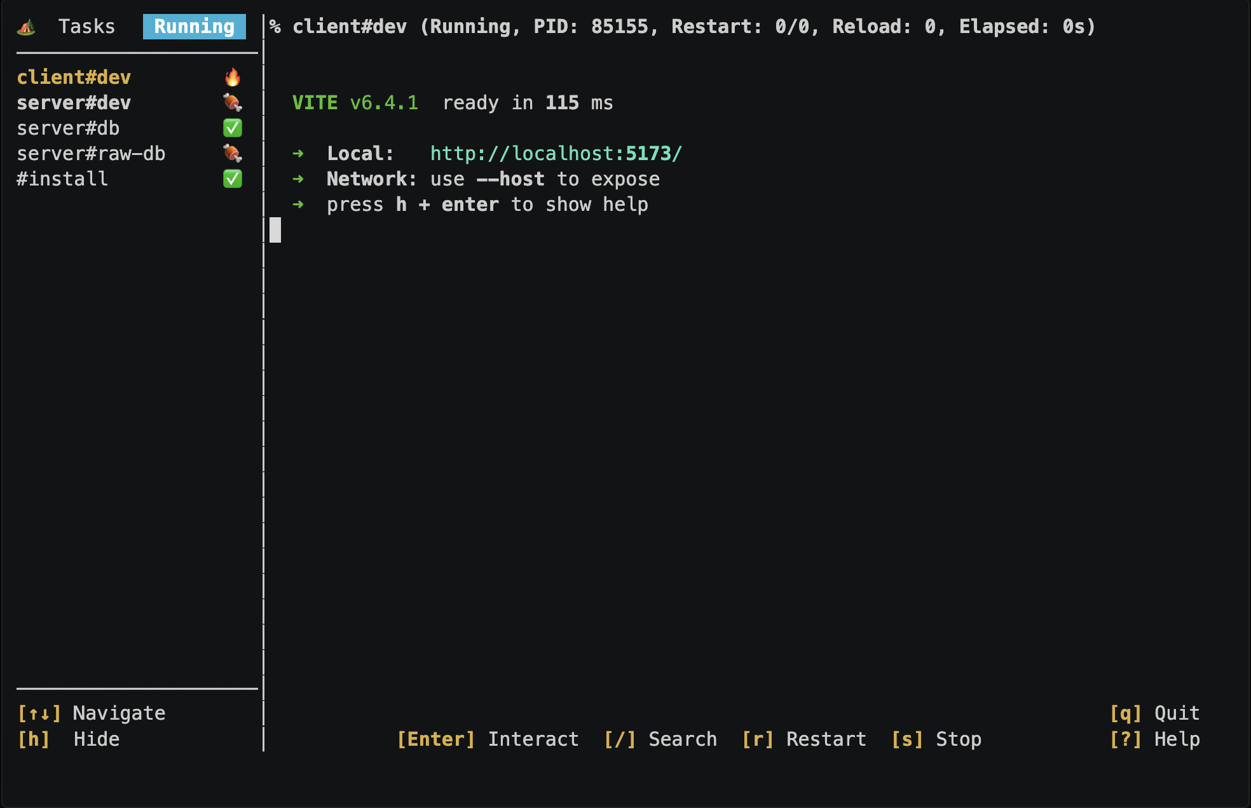Click the [h] Hide sidebar shortcut
The height and width of the screenshot is (808, 1251).
tap(68, 739)
